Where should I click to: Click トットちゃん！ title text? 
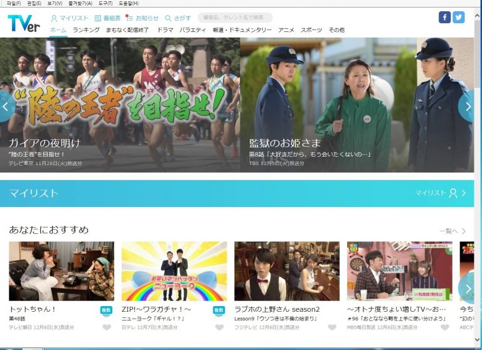click(33, 309)
